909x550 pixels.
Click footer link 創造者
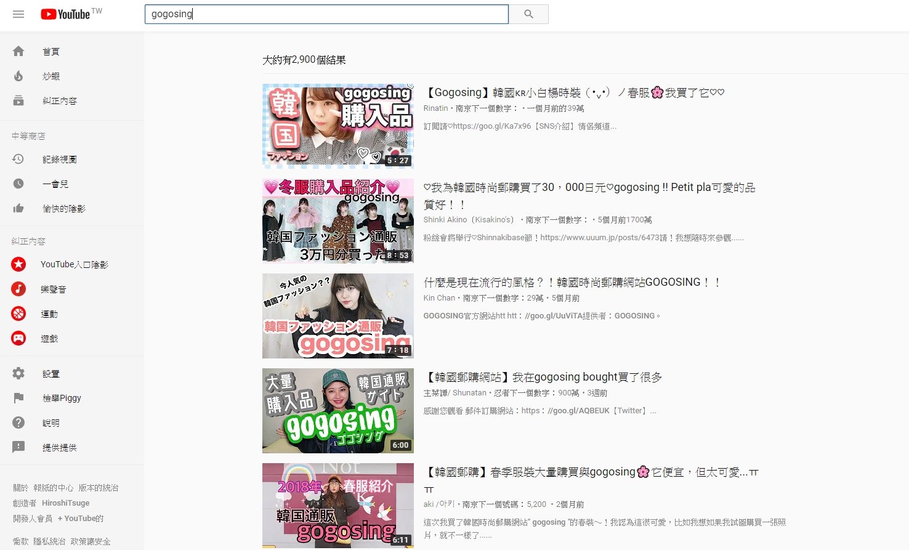(25, 503)
